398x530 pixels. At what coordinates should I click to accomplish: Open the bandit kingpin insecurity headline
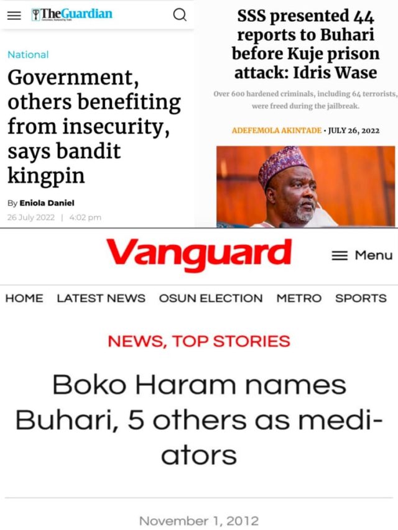(94, 126)
